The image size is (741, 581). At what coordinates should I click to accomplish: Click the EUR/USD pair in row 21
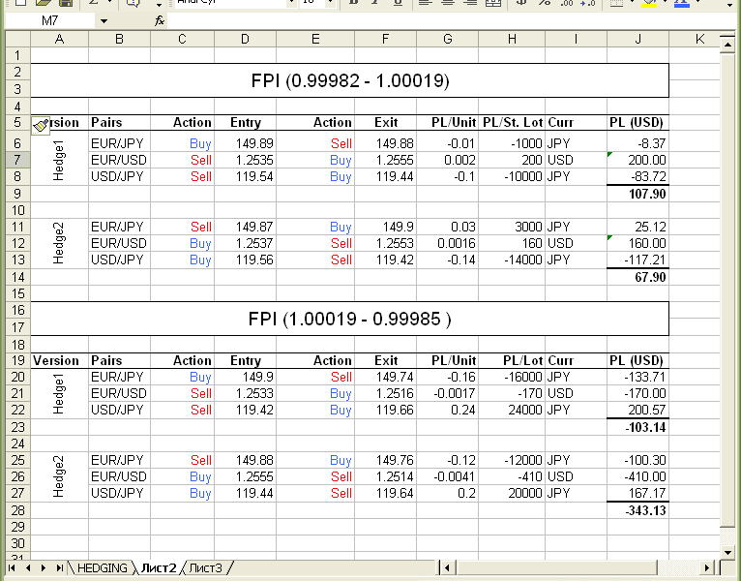(119, 393)
